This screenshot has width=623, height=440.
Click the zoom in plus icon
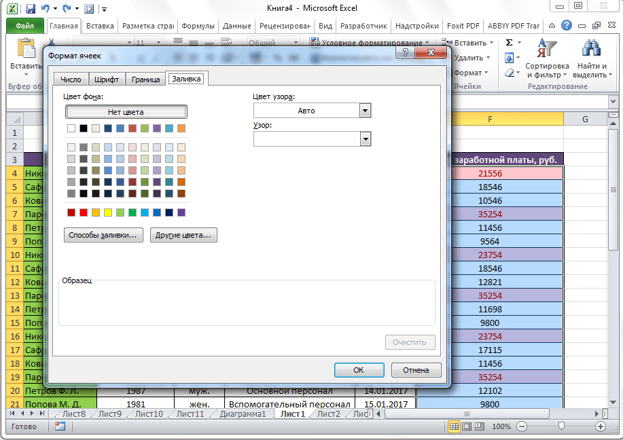601,426
